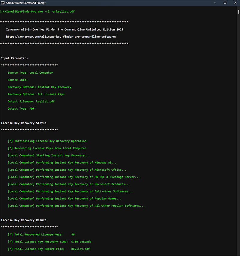Click the 'Output Type: PDF' line
Image resolution: width=240 pixels, height=256 pixels.
pyautogui.click(x=21, y=109)
